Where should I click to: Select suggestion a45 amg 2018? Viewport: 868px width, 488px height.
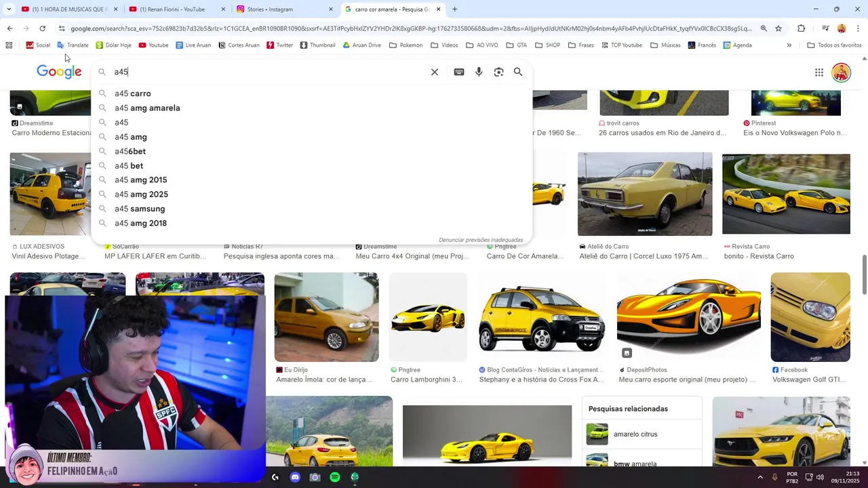tap(311, 223)
